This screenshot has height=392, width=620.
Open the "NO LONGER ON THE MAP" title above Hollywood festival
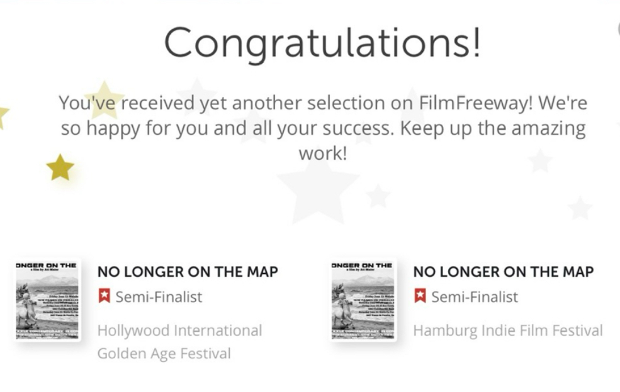click(188, 272)
